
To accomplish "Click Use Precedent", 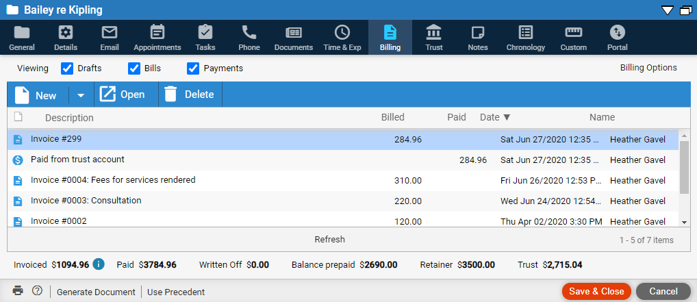I will tap(176, 292).
